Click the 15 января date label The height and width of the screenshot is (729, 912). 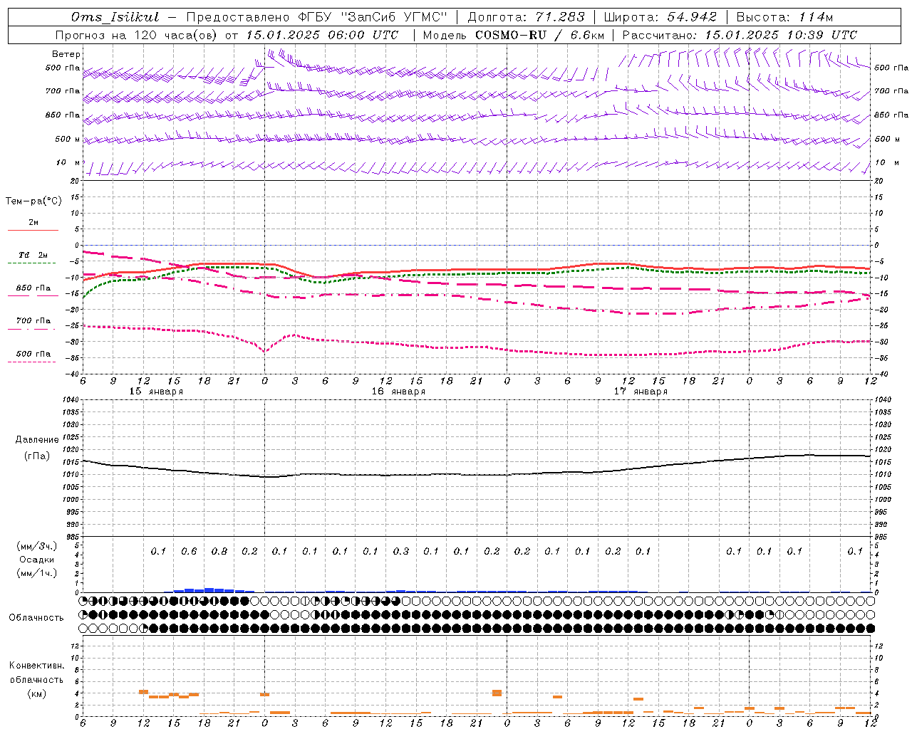coord(156,392)
